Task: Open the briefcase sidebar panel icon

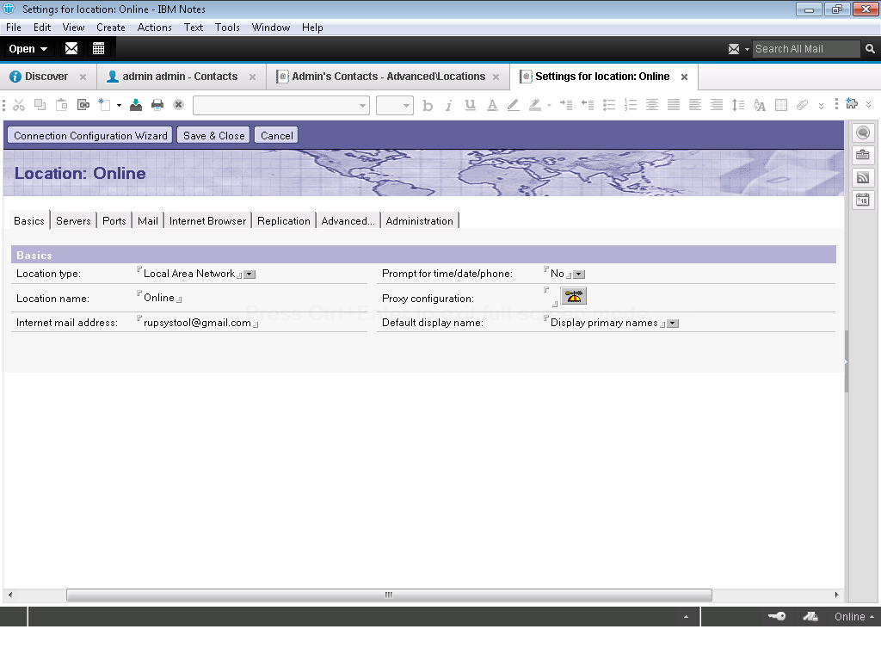Action: point(863,156)
